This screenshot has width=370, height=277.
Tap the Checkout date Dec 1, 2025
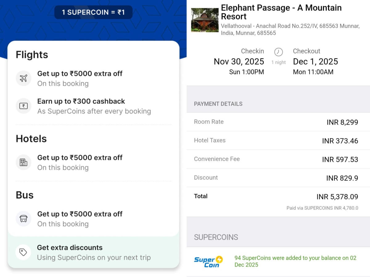pyautogui.click(x=315, y=62)
